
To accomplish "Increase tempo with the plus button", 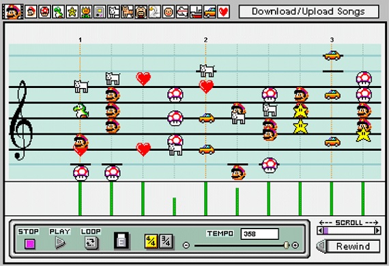I will (295, 245).
